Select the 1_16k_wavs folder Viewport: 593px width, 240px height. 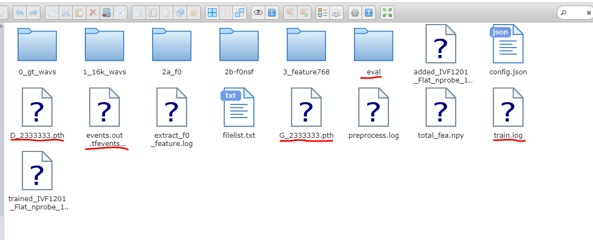(104, 50)
